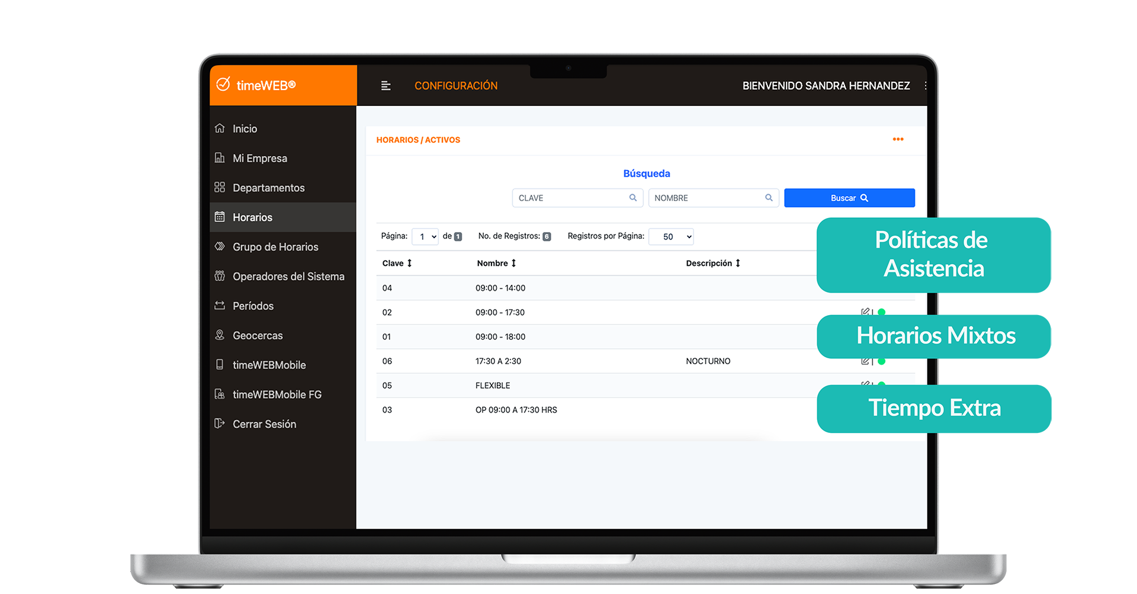Viewport: 1137px width, 594px height.
Task: Focus the CLAVE search field
Action: [x=577, y=198]
